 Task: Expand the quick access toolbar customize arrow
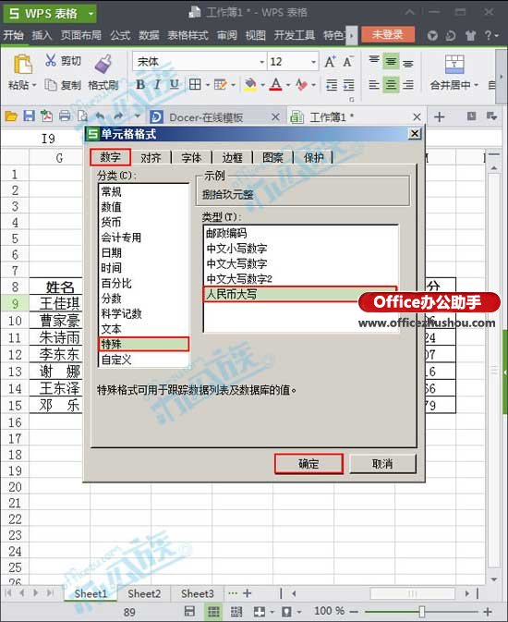pyautogui.click(x=138, y=116)
